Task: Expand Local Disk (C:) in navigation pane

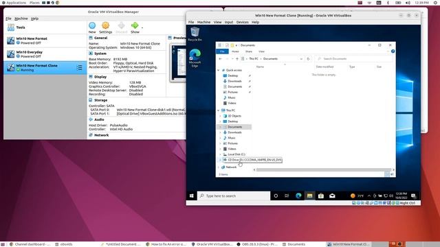Action: click(x=220, y=154)
